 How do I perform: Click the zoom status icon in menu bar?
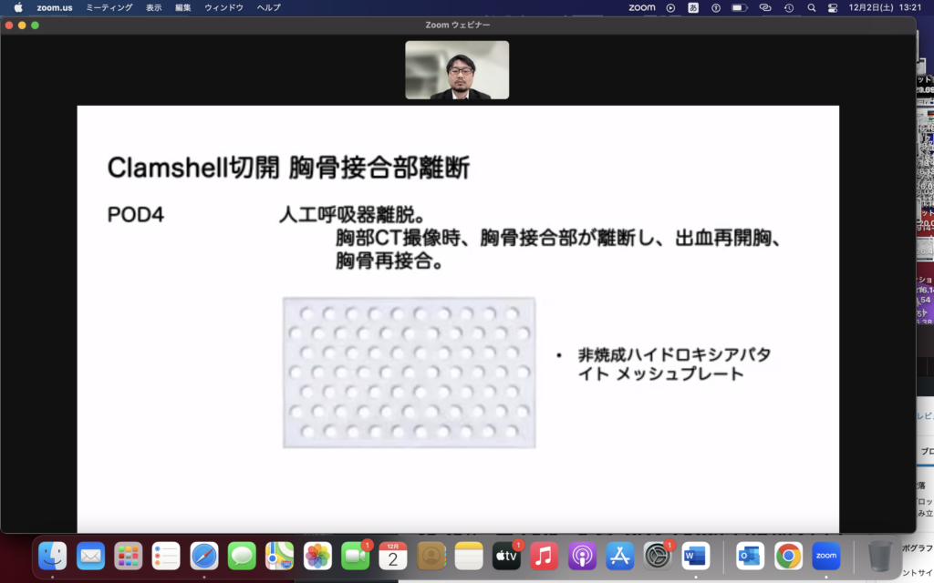click(x=642, y=7)
